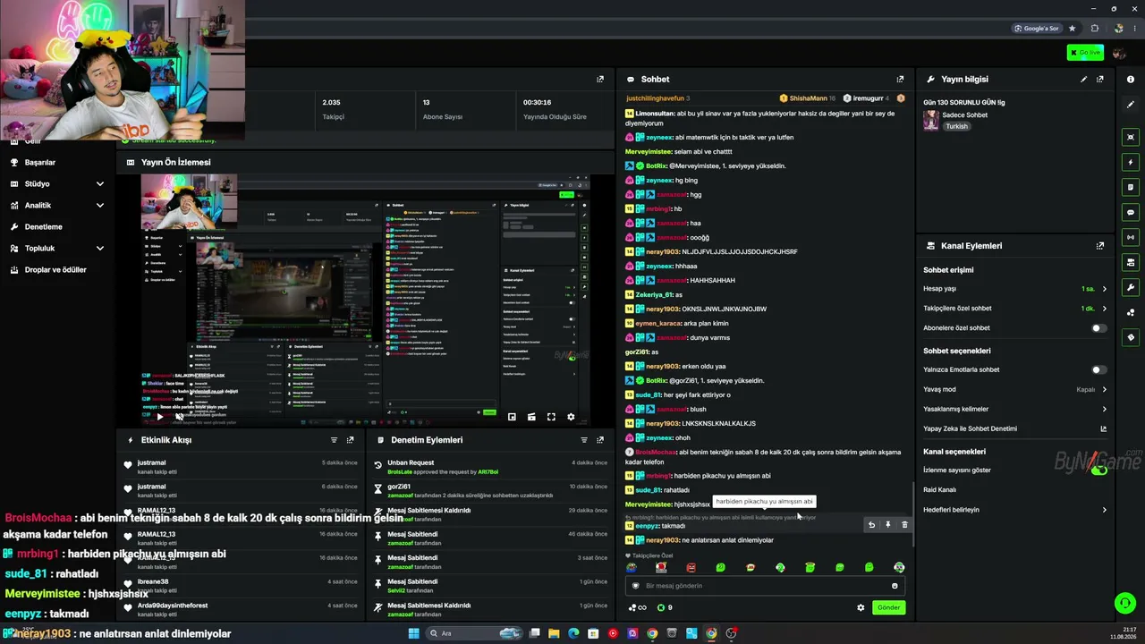Click the Turkish language tag

coord(957,126)
